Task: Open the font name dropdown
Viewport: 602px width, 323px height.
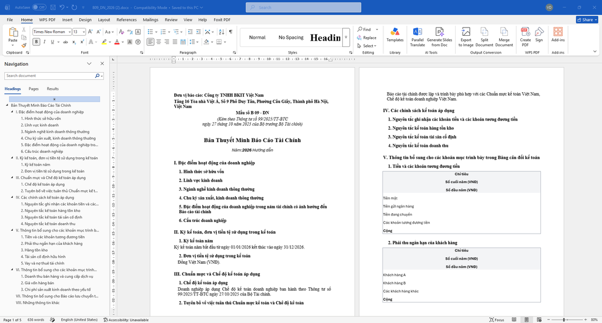Action: pos(69,32)
